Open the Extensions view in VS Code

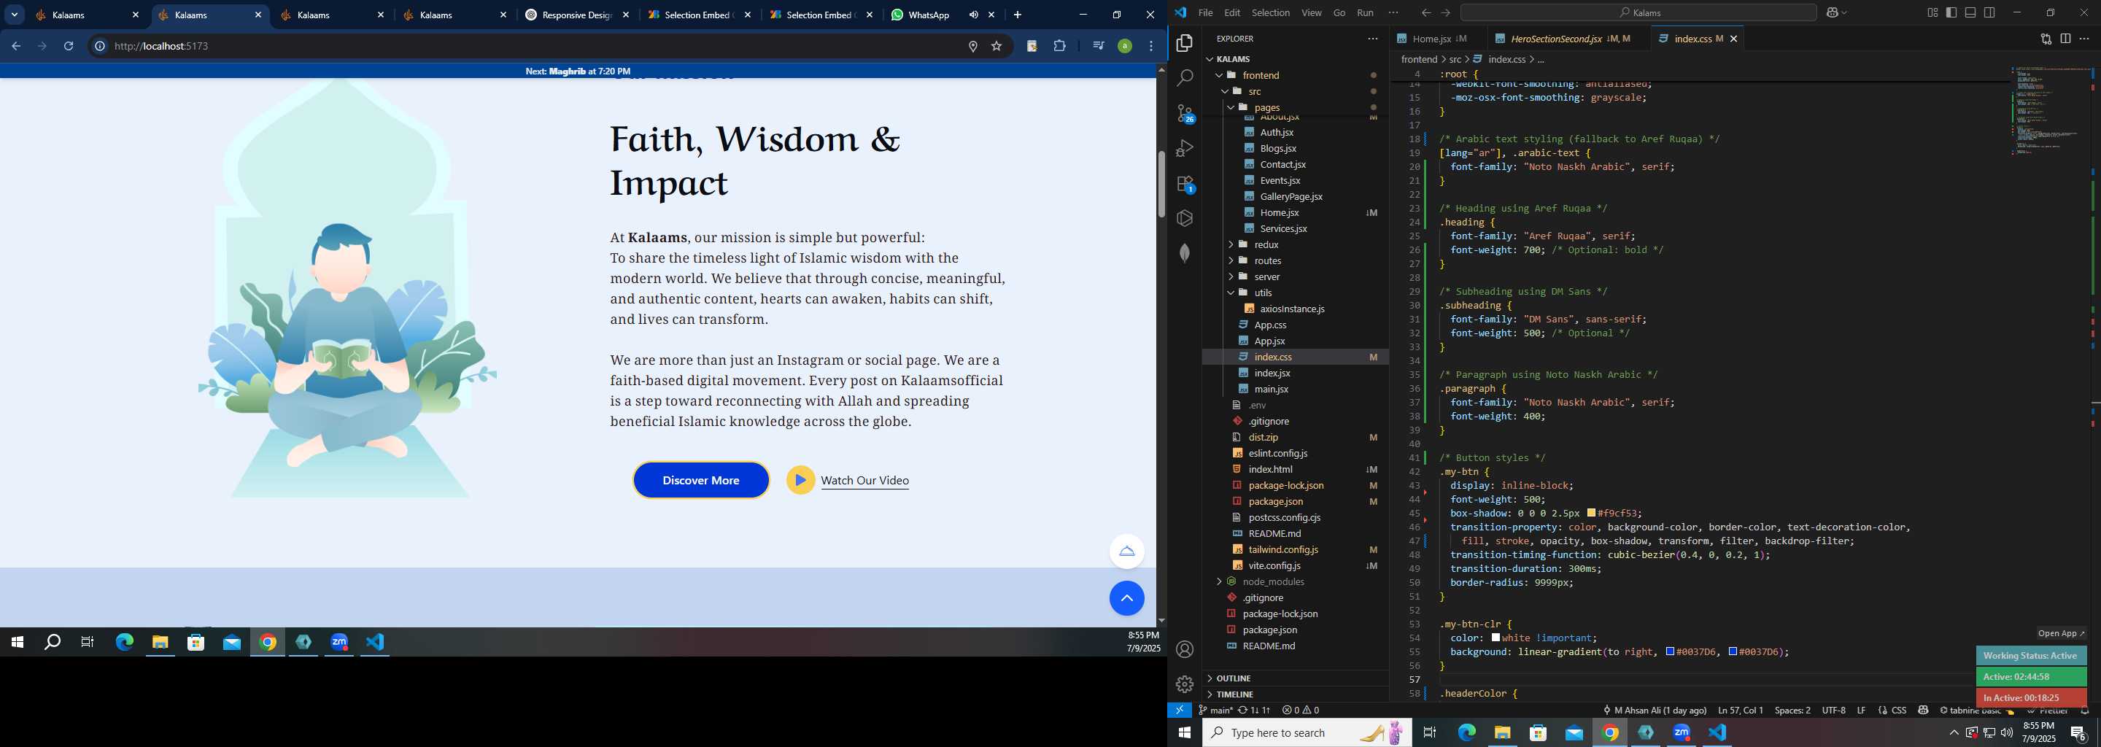point(1185,185)
